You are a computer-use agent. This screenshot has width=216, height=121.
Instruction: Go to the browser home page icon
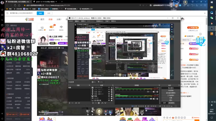click(x=19, y=5)
